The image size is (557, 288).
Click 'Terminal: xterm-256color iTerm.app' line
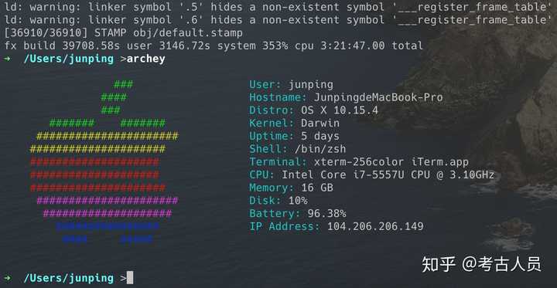[359, 162]
